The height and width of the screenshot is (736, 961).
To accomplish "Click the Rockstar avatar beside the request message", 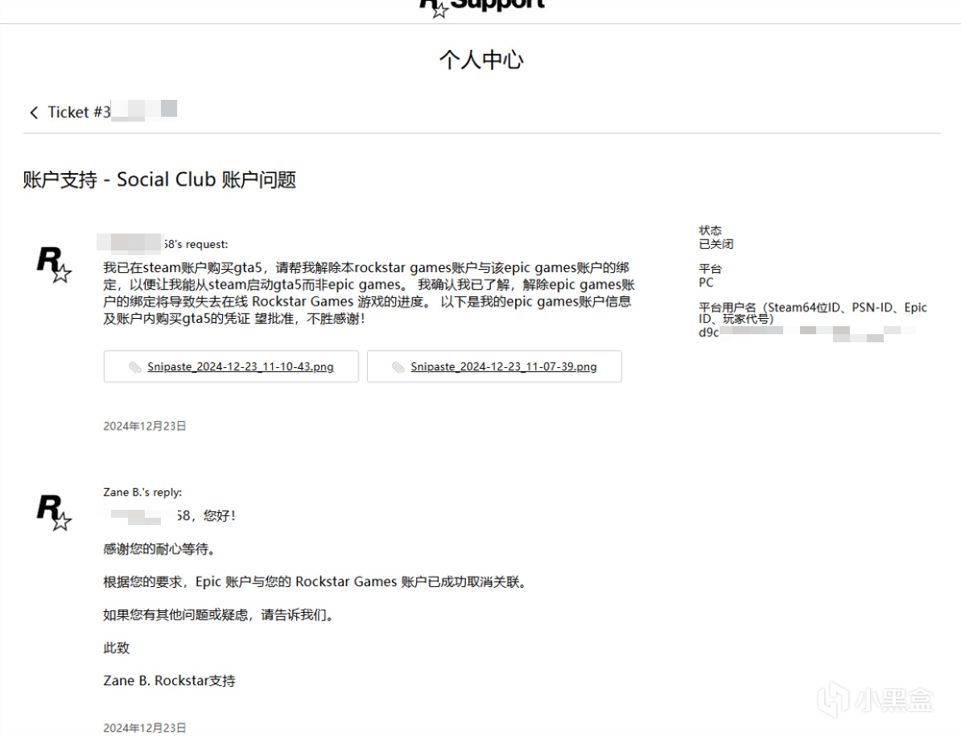I will 54,264.
